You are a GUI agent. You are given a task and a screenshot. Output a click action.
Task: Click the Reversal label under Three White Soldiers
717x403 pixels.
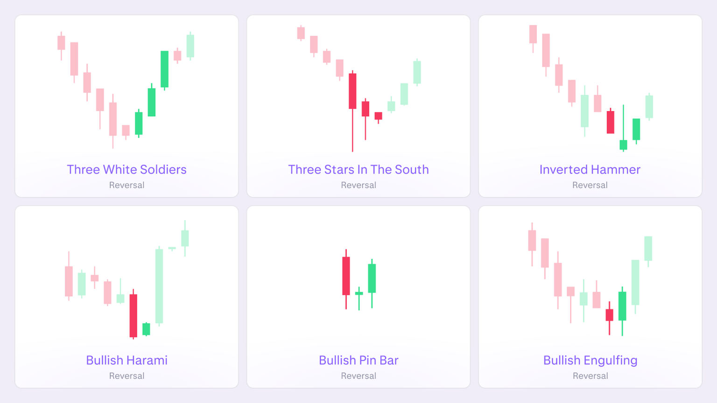[127, 185]
